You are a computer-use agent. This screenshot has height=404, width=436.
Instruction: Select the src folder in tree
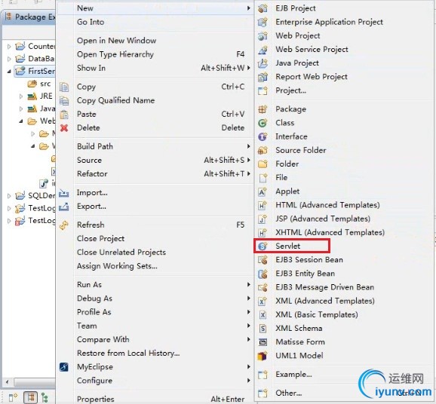(39, 84)
